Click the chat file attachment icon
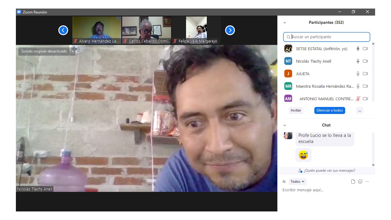Viewport: 391px width, 220px height. click(x=353, y=182)
